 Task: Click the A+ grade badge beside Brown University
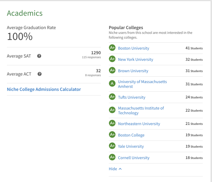(112, 70)
